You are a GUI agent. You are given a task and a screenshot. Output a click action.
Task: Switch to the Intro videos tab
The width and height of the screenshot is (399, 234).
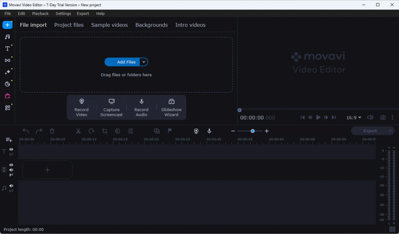[190, 25]
